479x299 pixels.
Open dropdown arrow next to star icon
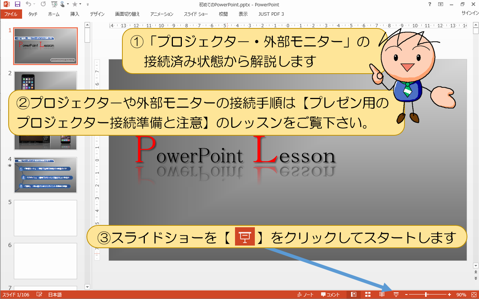coord(80,4)
